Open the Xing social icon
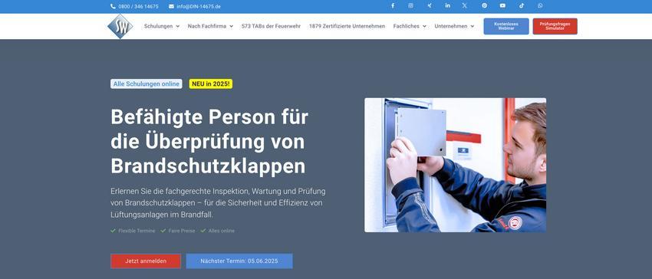 429,6
